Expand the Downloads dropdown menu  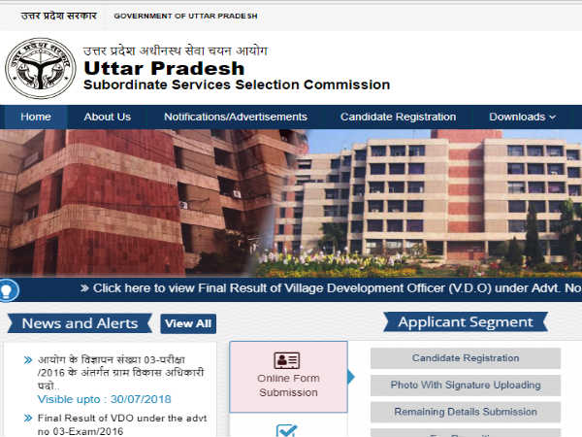[522, 118]
